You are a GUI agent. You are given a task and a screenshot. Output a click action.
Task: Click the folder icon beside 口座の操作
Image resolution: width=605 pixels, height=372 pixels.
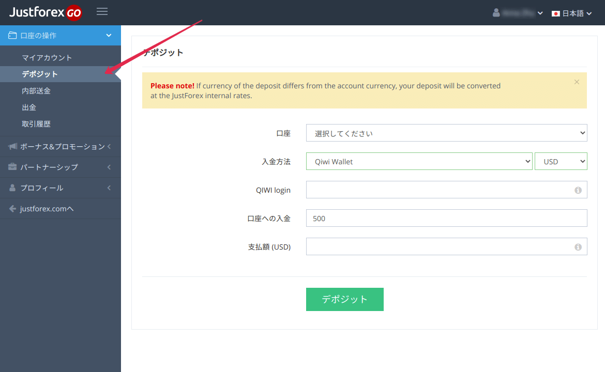click(12, 36)
